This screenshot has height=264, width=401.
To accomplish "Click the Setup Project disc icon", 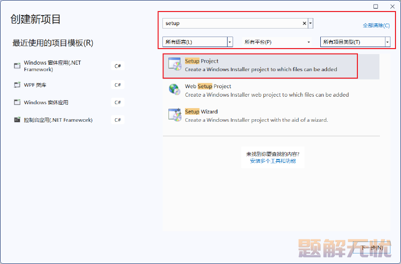I will point(174,64).
